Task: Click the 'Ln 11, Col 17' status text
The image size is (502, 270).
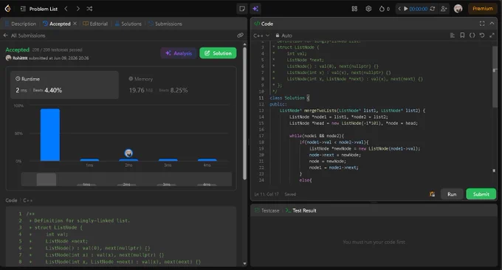Action: [267, 194]
